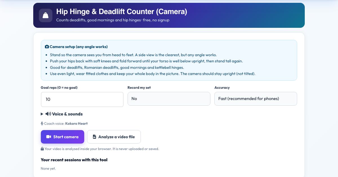Click the subtitle 'Counts deadlifts, good mornings and hip hinges'
338x177 pixels.
(x=98, y=20)
